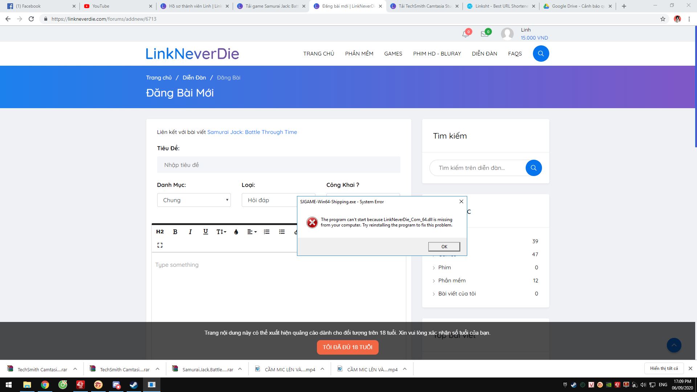Click the Nhập tiêu đề title field
Viewport: 697px width, 392px height.
(278, 165)
